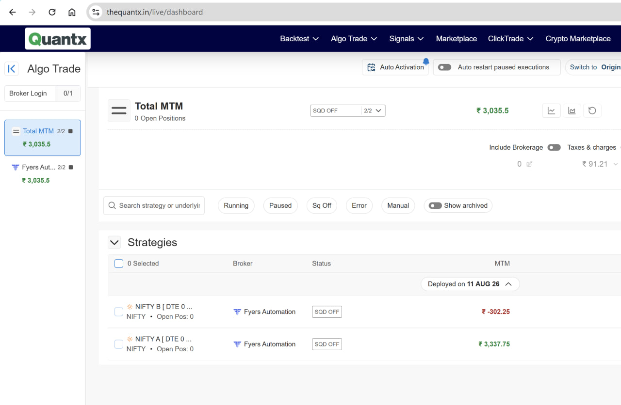The width and height of the screenshot is (621, 405).
Task: Click the Fyers logo in the sidebar
Action: click(x=16, y=167)
